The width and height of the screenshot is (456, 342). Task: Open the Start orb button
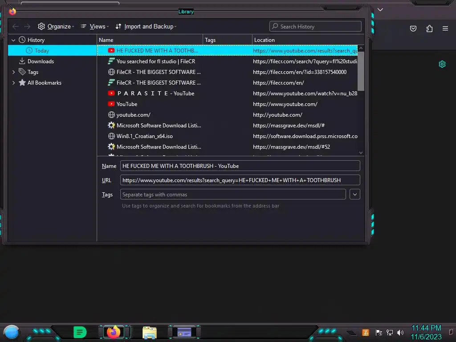12,332
